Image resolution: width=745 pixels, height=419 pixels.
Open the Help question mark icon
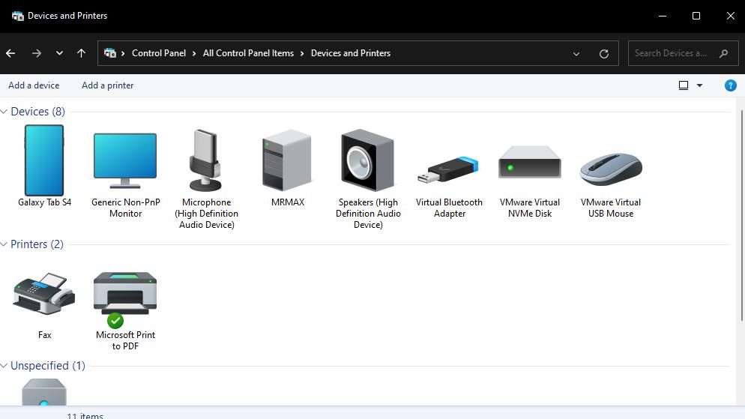click(x=730, y=85)
